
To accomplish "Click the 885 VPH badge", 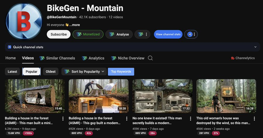I will coord(140,133).
